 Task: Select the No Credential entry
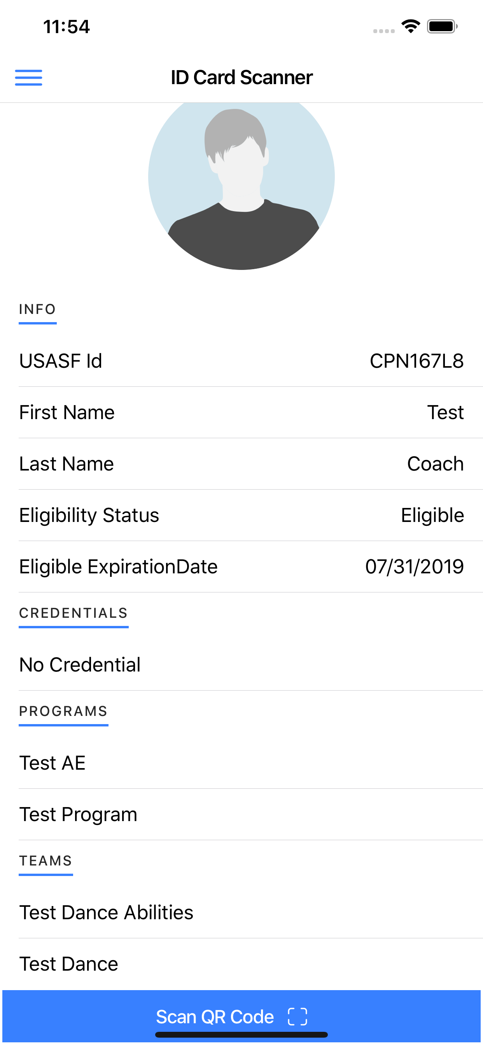[241, 665]
